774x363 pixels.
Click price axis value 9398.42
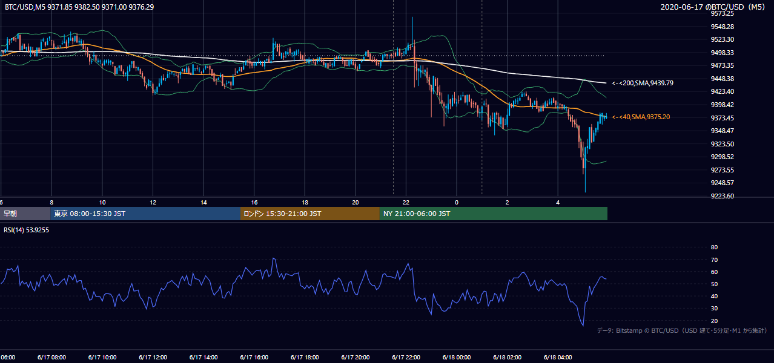[723, 105]
